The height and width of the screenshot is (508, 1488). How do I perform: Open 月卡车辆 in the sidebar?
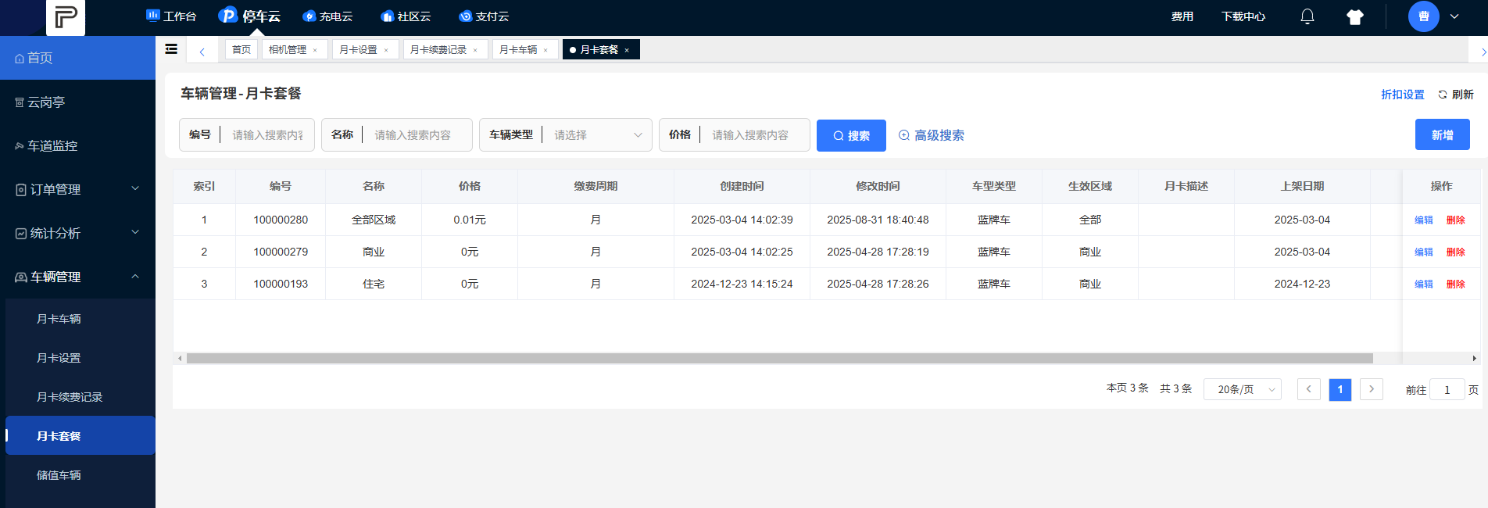tap(80, 319)
